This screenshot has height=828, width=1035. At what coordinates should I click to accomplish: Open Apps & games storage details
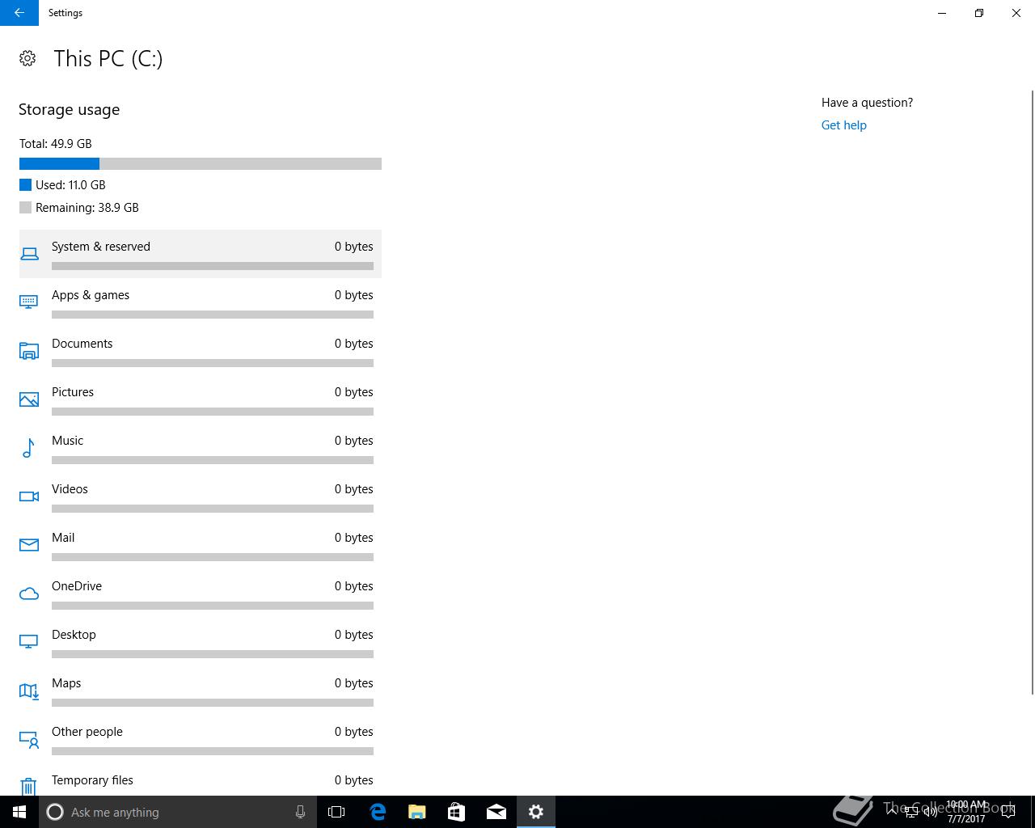(201, 302)
